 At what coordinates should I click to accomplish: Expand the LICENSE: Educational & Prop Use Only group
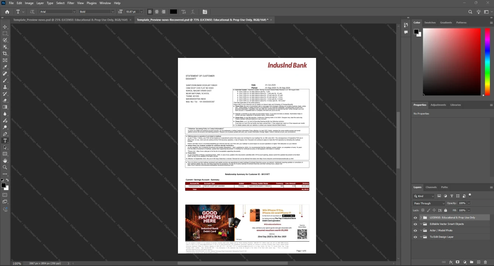point(421,218)
